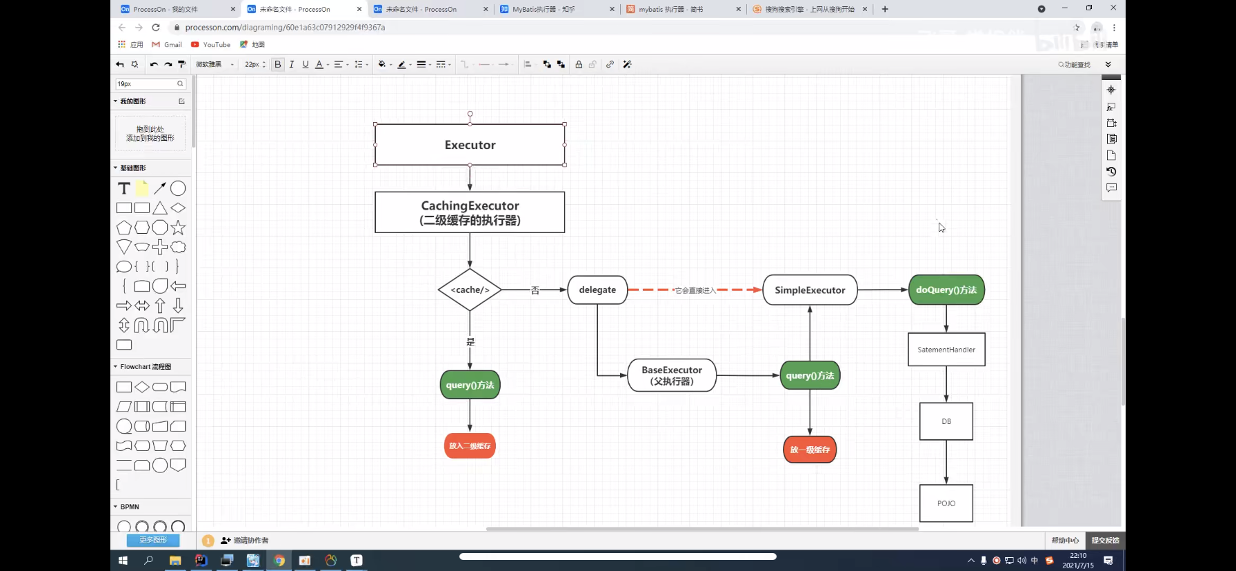
Task: Open the blank page settings icon
Action: [x=1111, y=155]
